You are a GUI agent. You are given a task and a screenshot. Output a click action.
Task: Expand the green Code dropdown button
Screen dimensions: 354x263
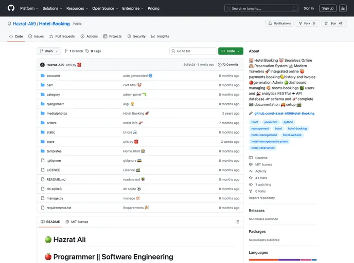point(230,51)
